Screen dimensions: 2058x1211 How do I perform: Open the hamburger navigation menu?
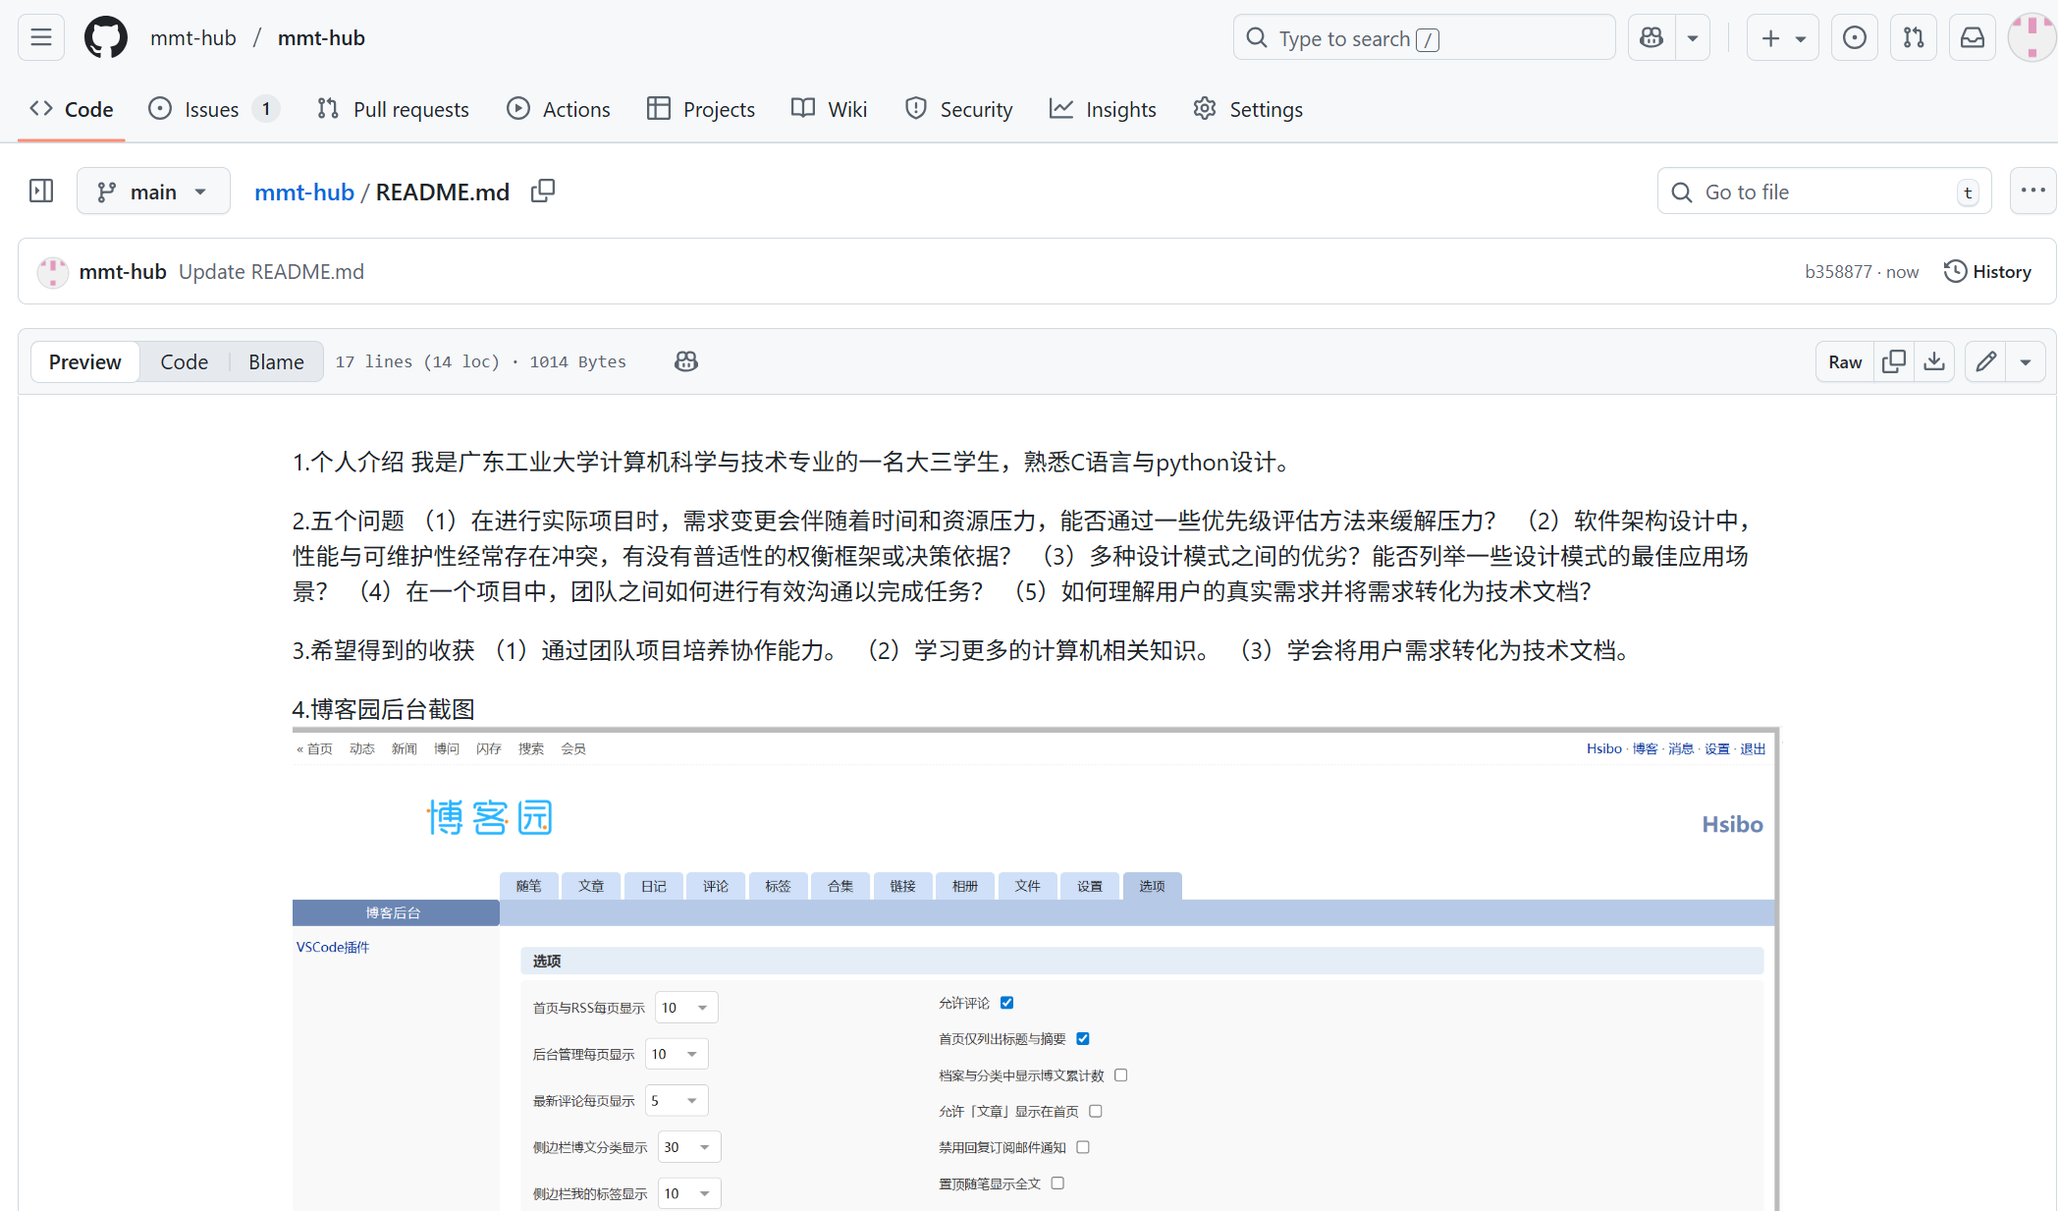pos(41,38)
